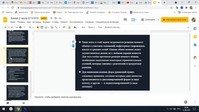Open the Слайд menu
This screenshot has height=112, width=199.
55,22
